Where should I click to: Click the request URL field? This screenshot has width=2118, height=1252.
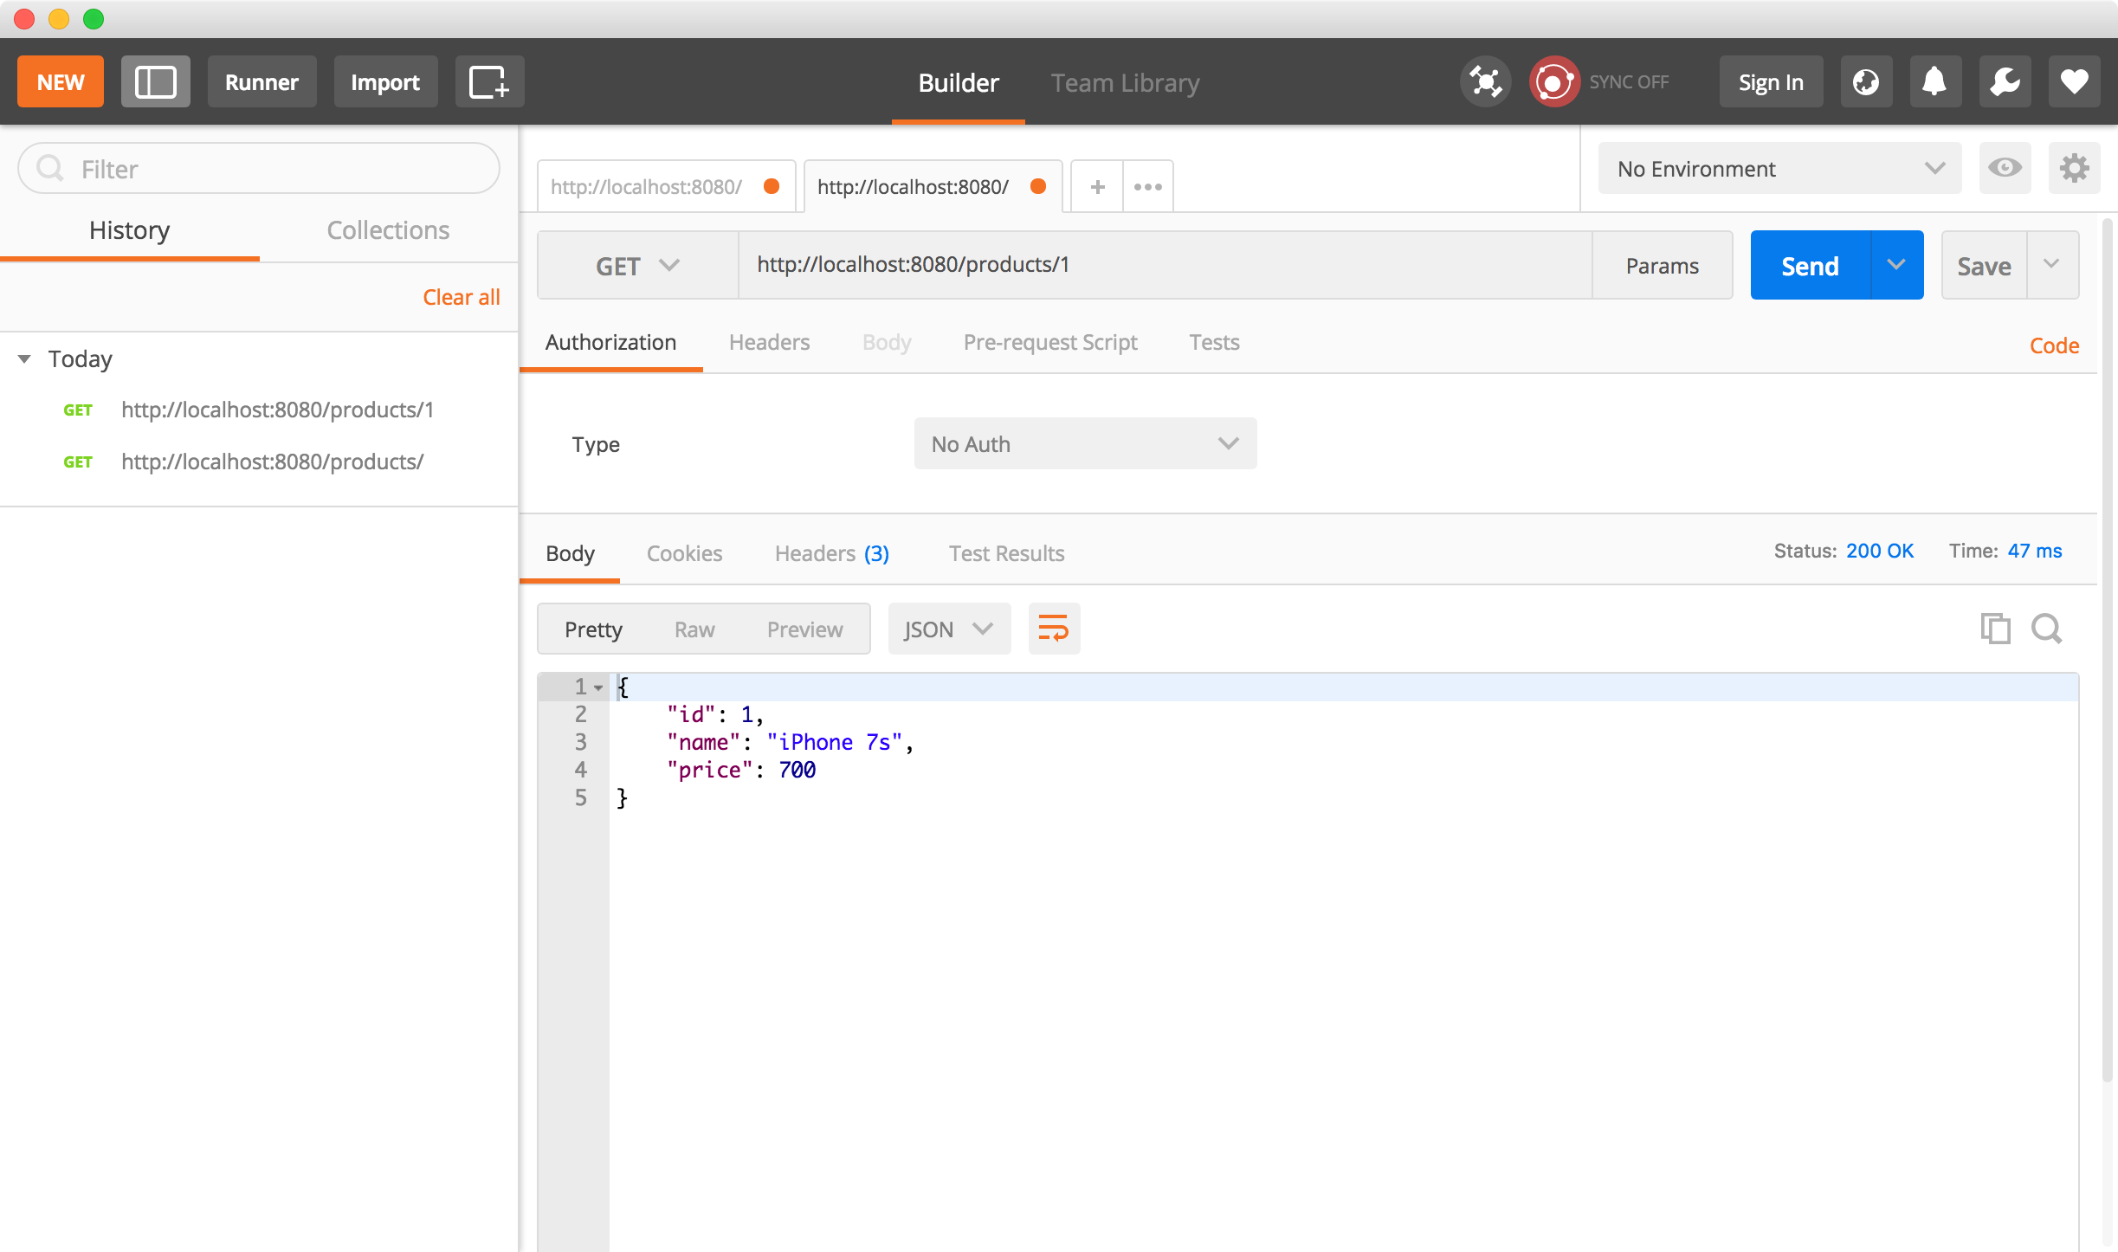pyautogui.click(x=1165, y=265)
